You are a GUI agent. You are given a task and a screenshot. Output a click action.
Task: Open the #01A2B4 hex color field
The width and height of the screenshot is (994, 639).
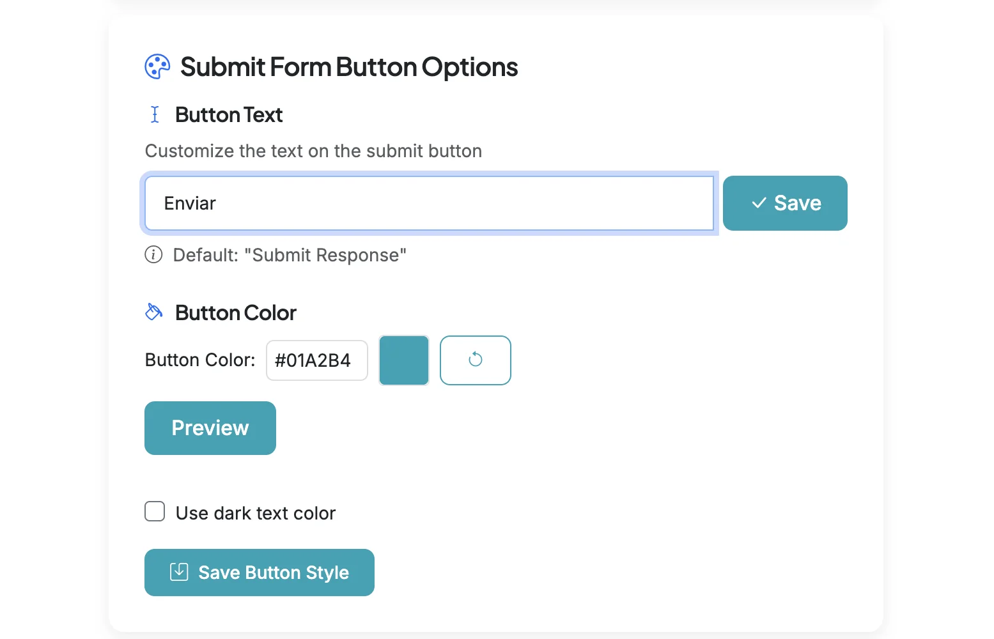[x=316, y=360]
